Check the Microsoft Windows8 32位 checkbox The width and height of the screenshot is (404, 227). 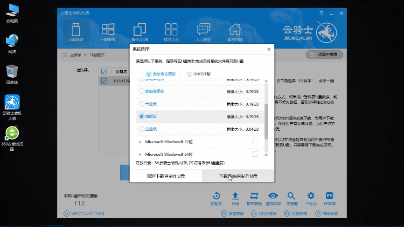click(255, 141)
